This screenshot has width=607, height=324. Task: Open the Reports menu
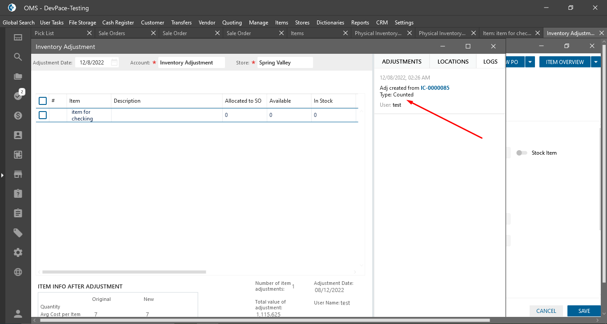tap(360, 23)
